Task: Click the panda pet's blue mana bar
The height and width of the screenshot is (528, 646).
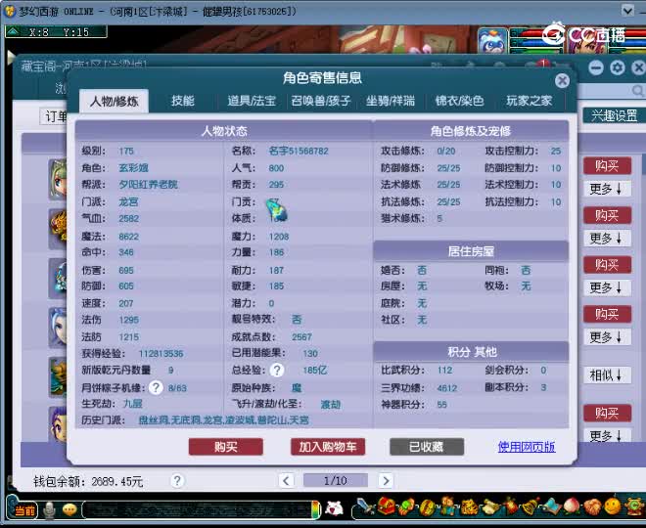Action: pyautogui.click(x=536, y=42)
